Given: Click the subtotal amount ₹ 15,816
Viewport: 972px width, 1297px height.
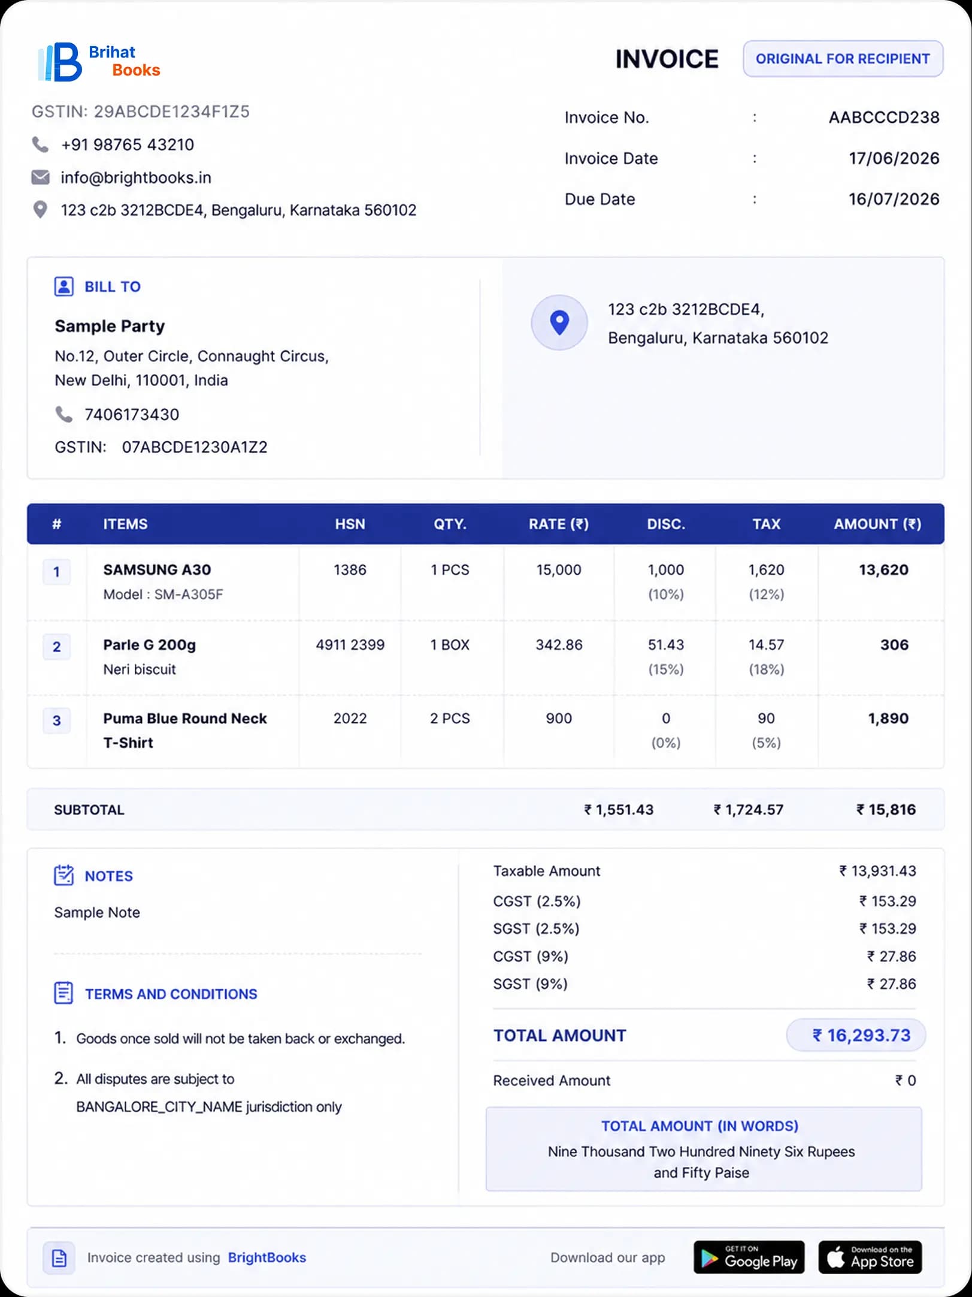Looking at the screenshot, I should (x=886, y=810).
